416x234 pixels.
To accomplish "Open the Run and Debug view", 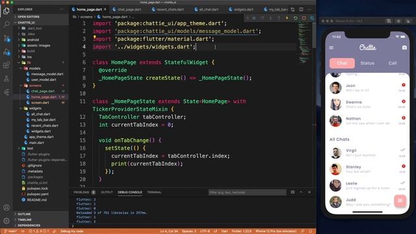I will [x=6, y=52].
